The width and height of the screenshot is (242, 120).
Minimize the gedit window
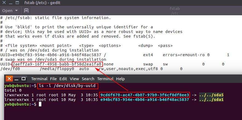tap(11, 3)
